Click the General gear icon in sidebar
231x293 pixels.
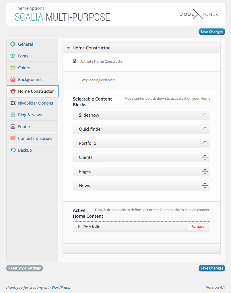(x=13, y=44)
